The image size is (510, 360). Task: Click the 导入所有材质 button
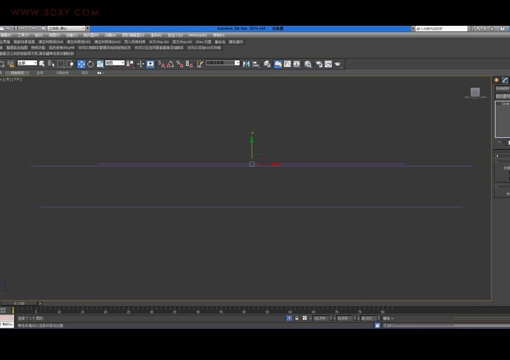click(134, 42)
